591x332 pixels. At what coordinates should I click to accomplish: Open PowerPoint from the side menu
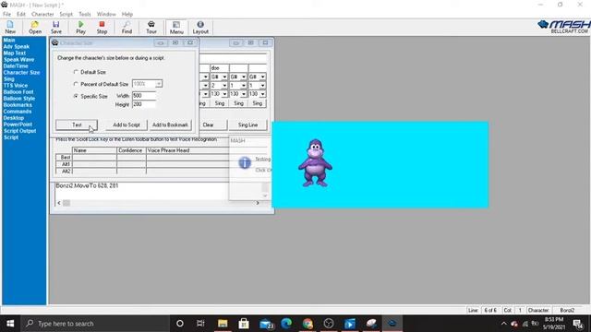18,125
